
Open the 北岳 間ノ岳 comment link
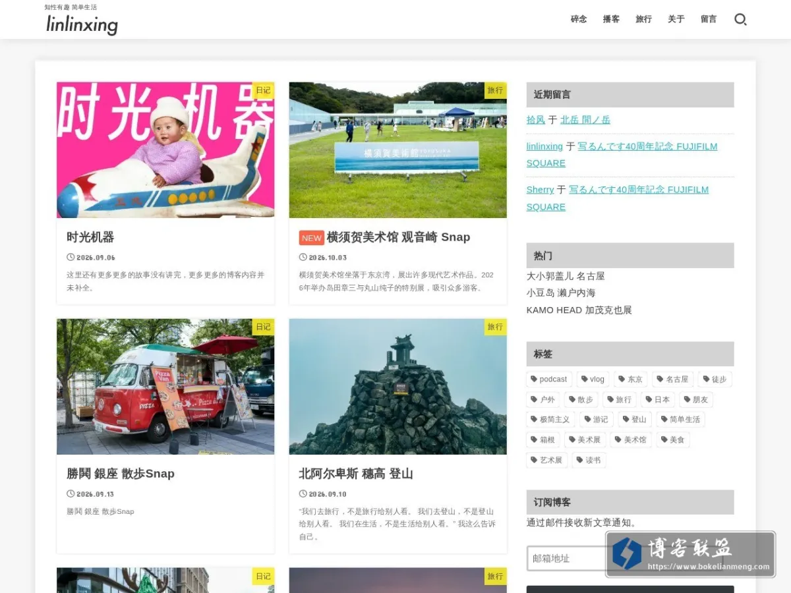tap(585, 120)
